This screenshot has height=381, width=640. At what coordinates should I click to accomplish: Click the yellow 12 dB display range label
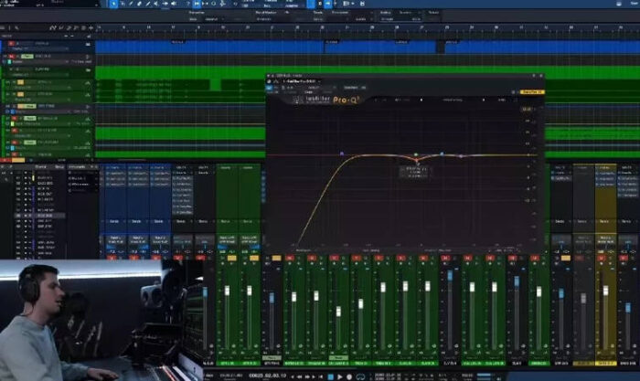click(x=527, y=110)
